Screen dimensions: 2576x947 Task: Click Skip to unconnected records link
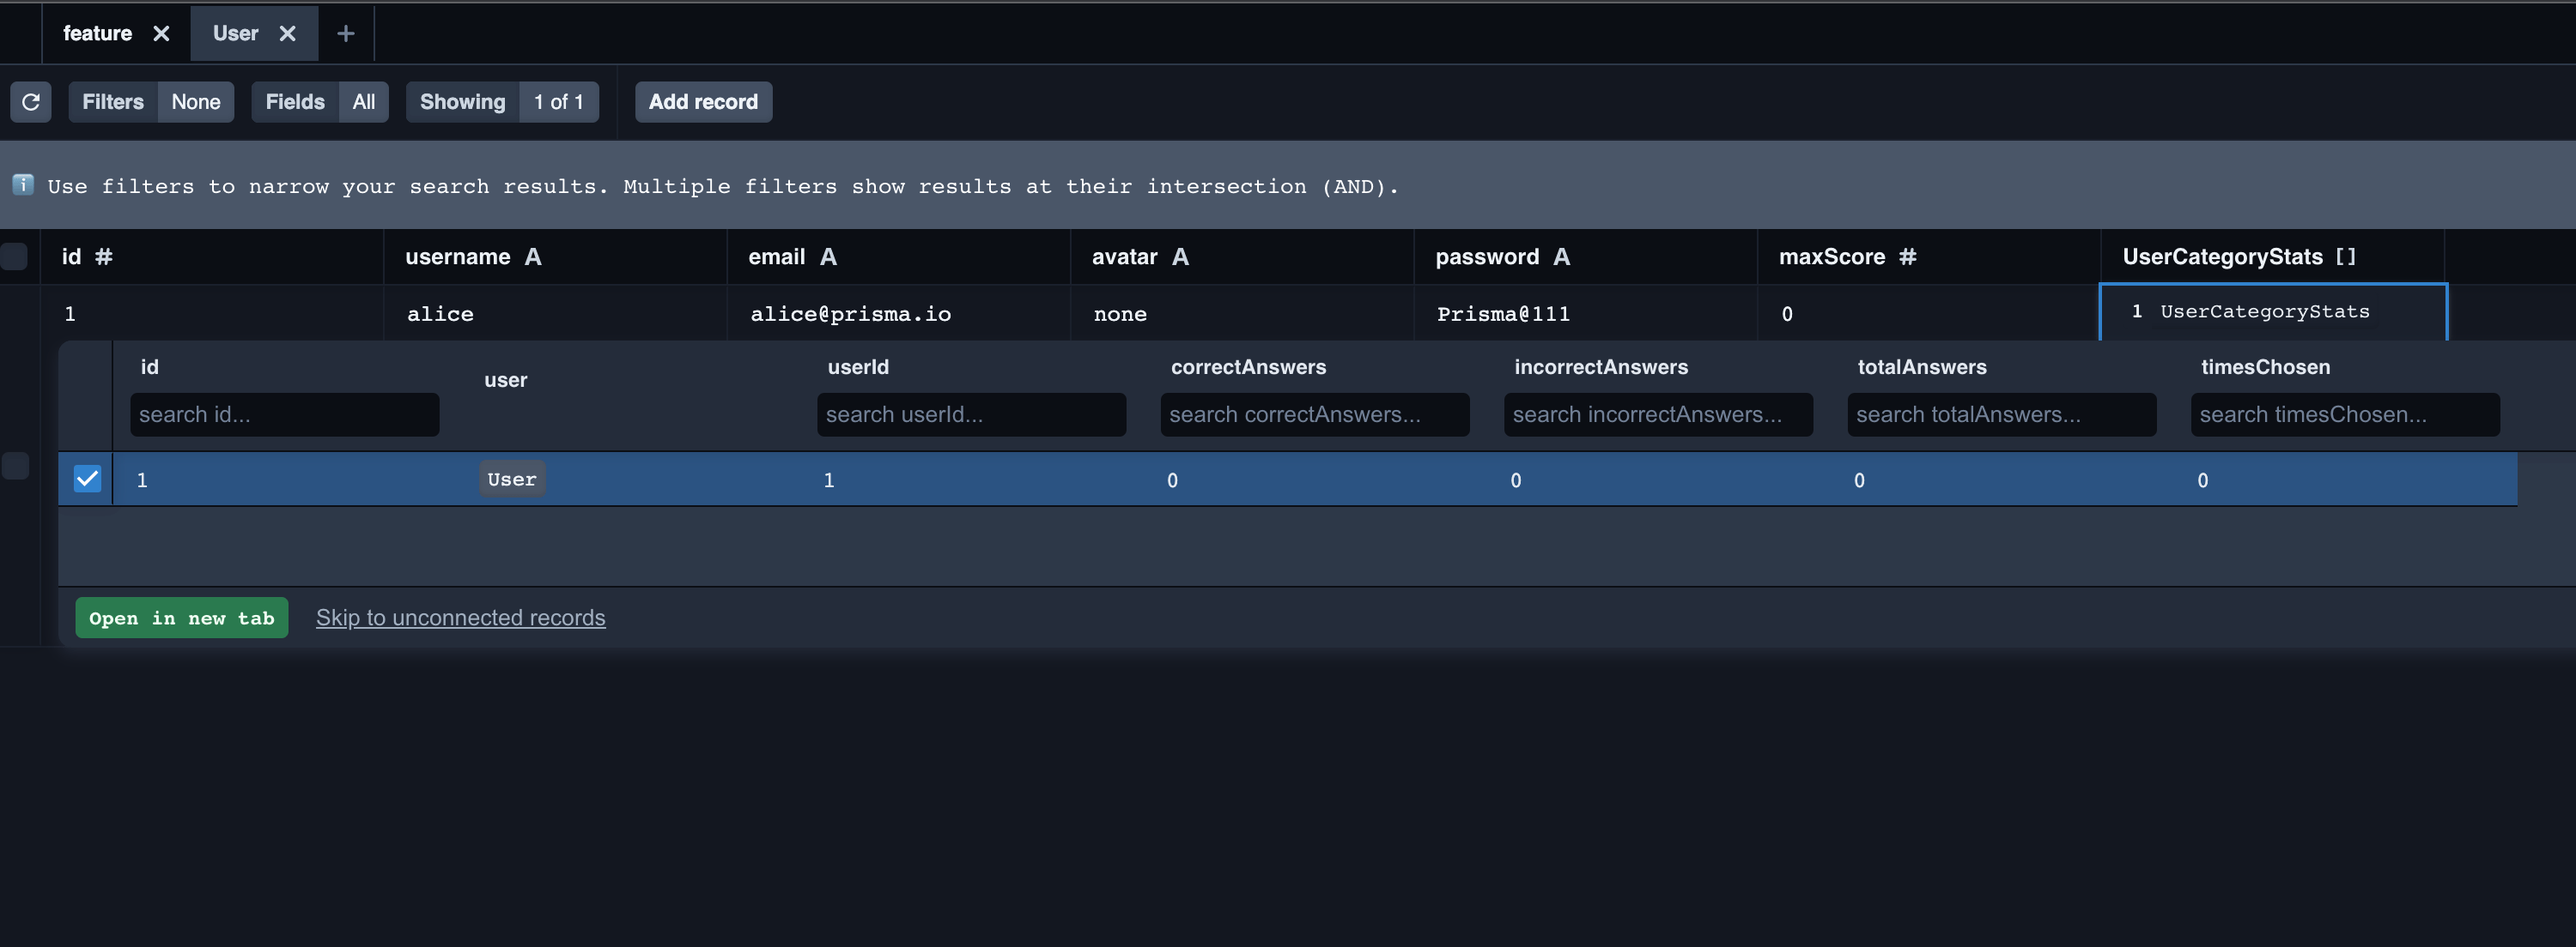click(x=460, y=618)
